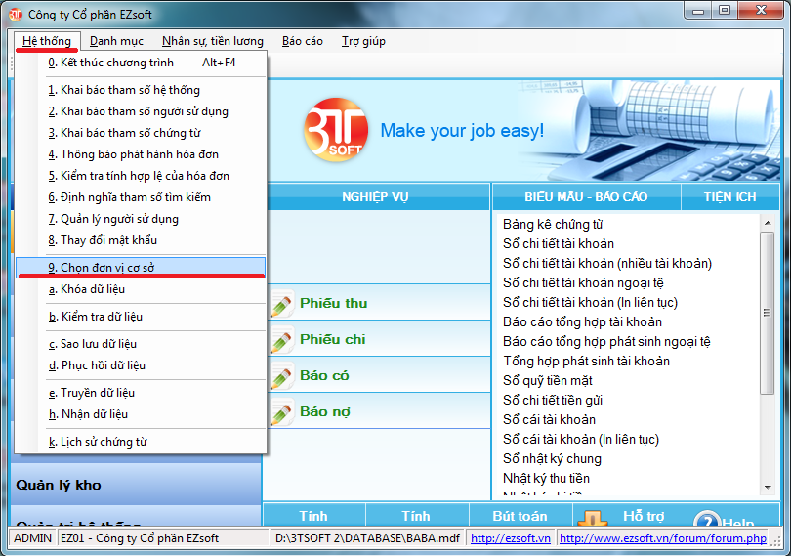Click the app icon in the title bar
The width and height of the screenshot is (791, 556).
click(16, 15)
